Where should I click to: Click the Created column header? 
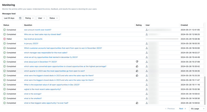(184, 25)
